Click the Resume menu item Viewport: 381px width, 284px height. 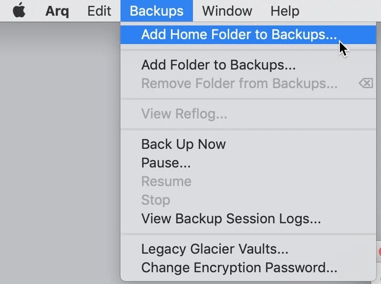pyautogui.click(x=248, y=181)
